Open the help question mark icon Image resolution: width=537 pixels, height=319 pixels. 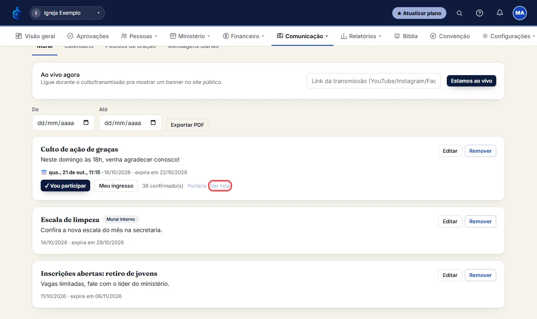[480, 13]
